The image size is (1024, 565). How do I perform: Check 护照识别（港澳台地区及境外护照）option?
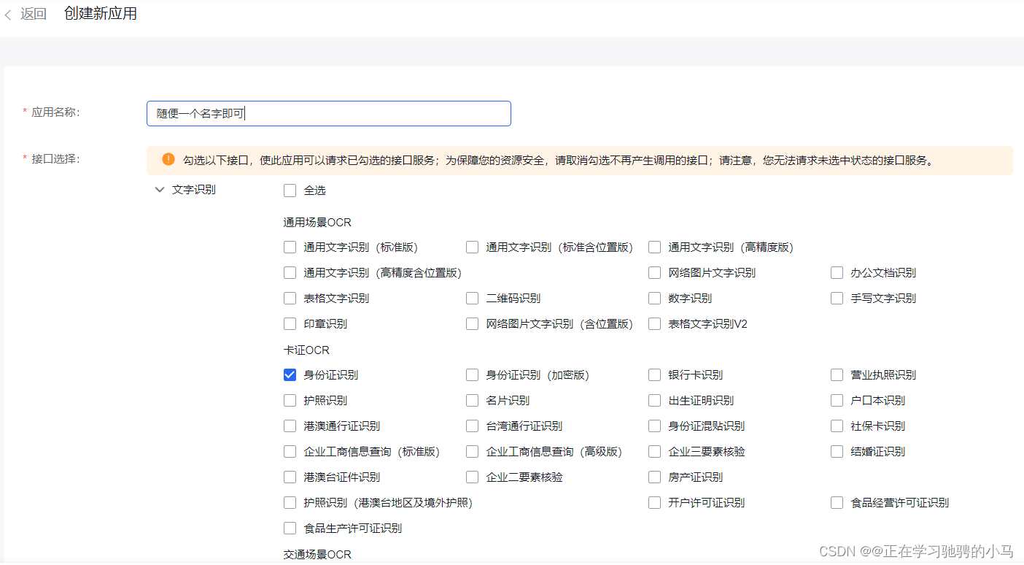290,503
